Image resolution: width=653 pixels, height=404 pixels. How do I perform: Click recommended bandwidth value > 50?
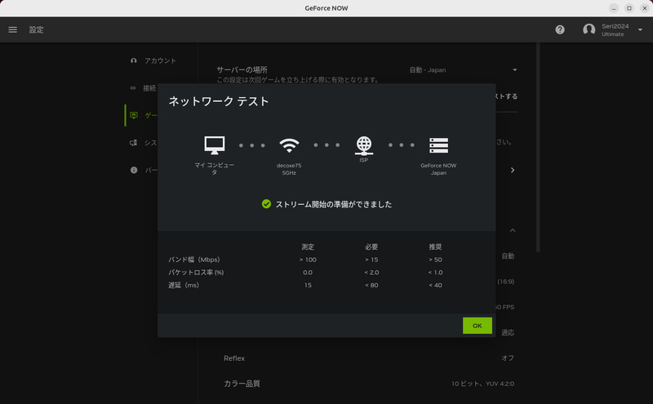[x=435, y=260]
